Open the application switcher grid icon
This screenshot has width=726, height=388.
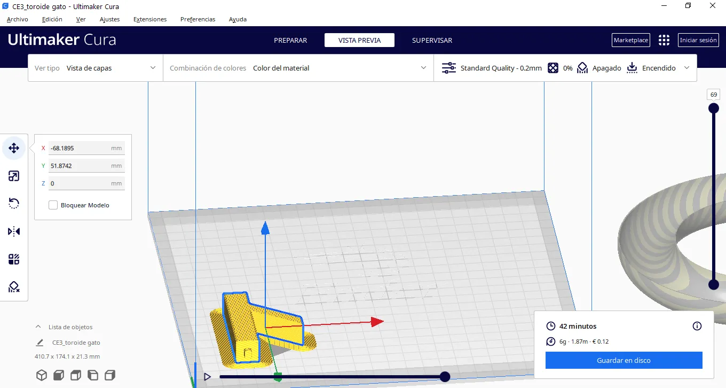coord(664,40)
